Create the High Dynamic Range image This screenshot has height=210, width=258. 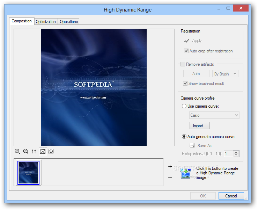click(x=186, y=173)
